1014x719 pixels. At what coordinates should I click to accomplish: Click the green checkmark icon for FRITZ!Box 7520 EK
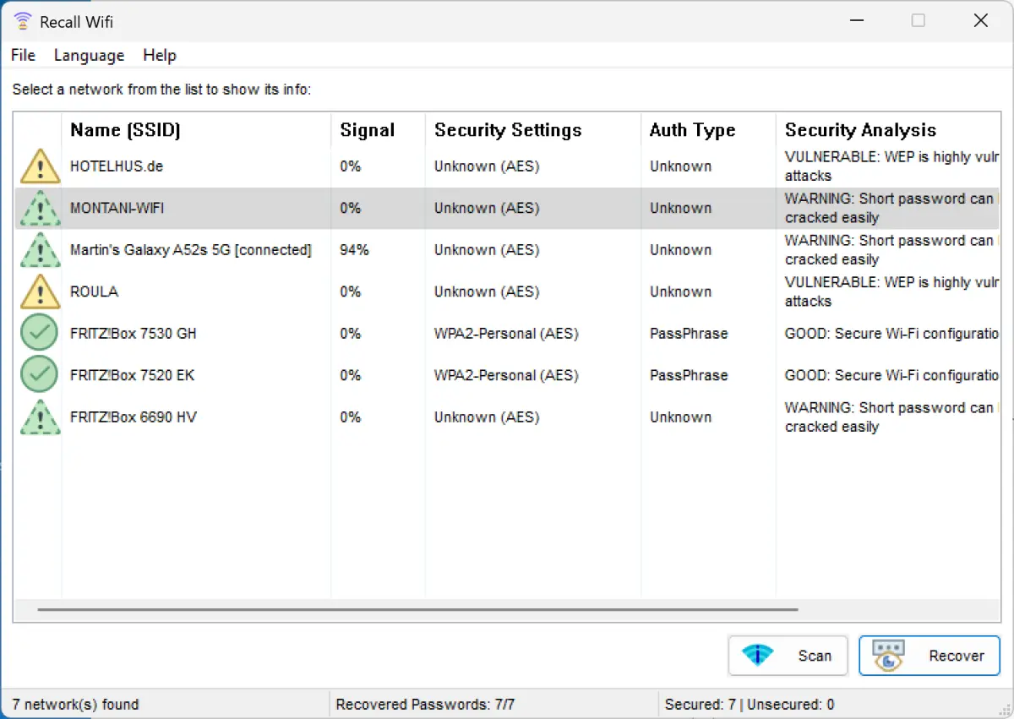coord(40,375)
